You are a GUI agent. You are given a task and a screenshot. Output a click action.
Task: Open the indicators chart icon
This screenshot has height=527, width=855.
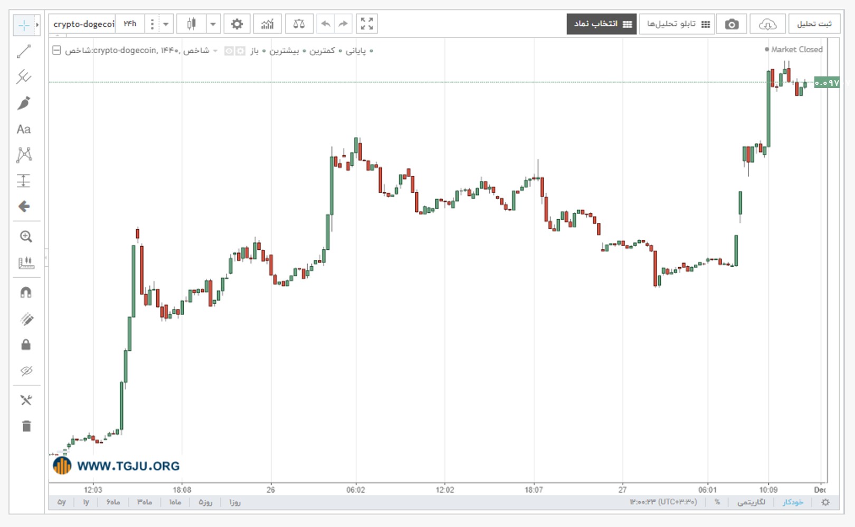point(268,24)
